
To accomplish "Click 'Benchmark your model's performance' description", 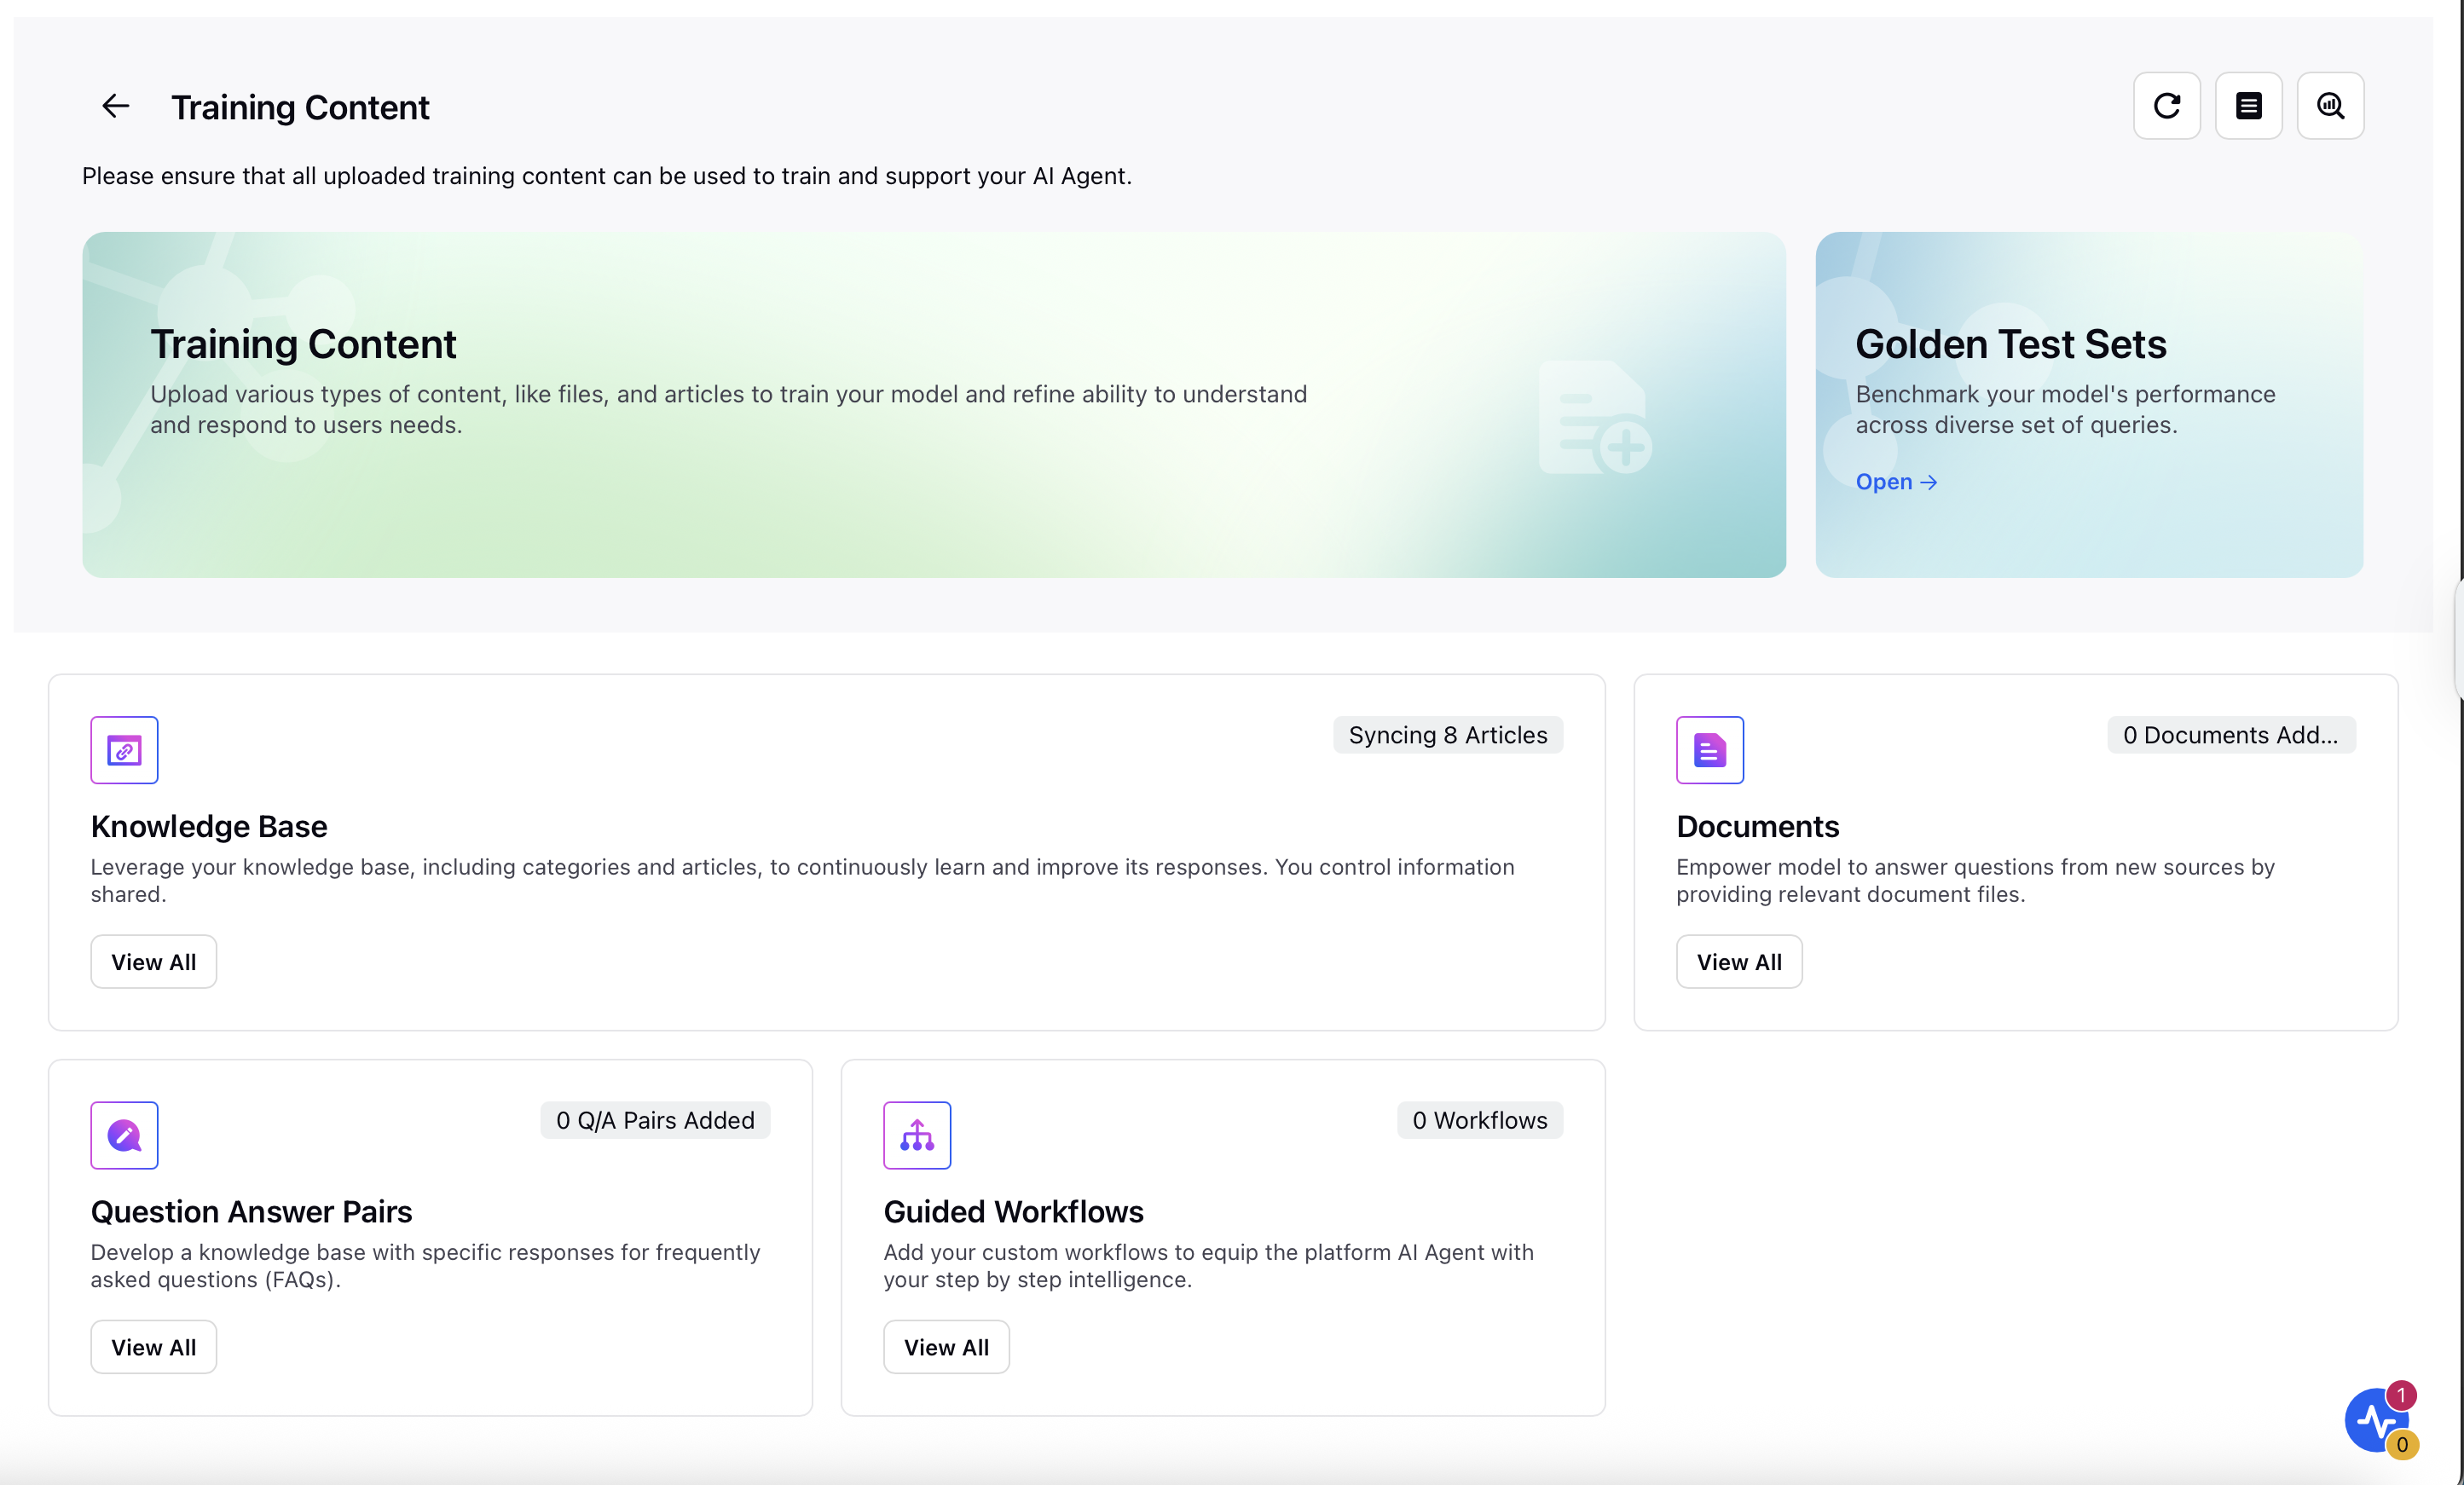I will pos(2066,409).
